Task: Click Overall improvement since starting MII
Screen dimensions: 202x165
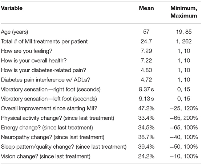Action: coord(49,108)
